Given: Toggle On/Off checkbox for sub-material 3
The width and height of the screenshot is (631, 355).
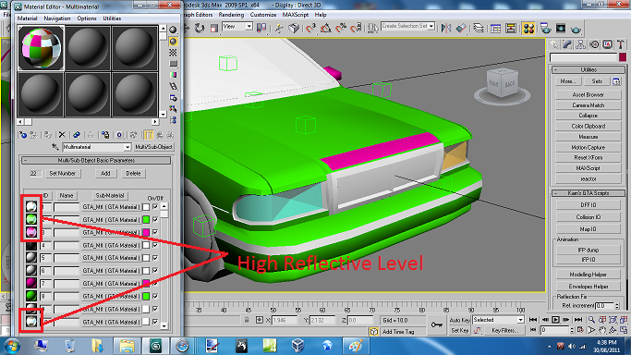Looking at the screenshot, I should [155, 232].
